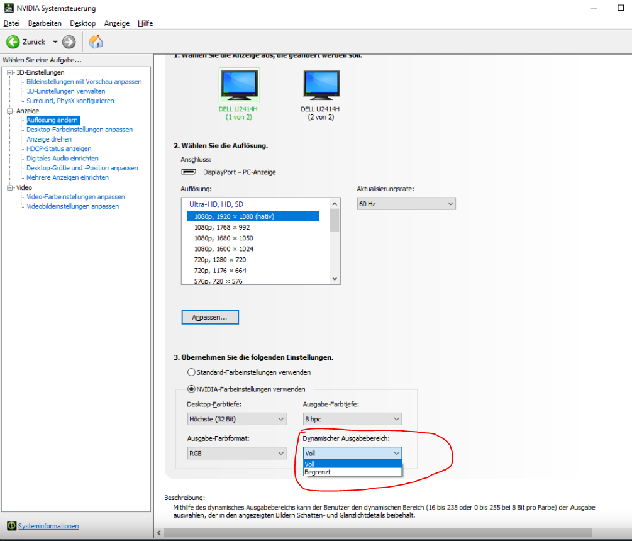The image size is (632, 541).
Task: Click the resolution list scroll up arrow
Action: 335,204
